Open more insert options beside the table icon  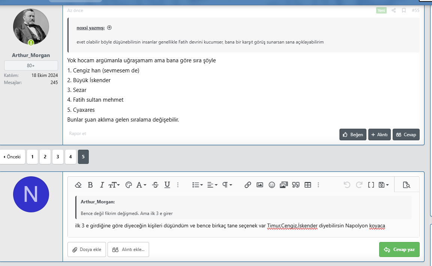[x=318, y=185]
